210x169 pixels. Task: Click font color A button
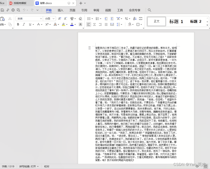(x=72, y=24)
